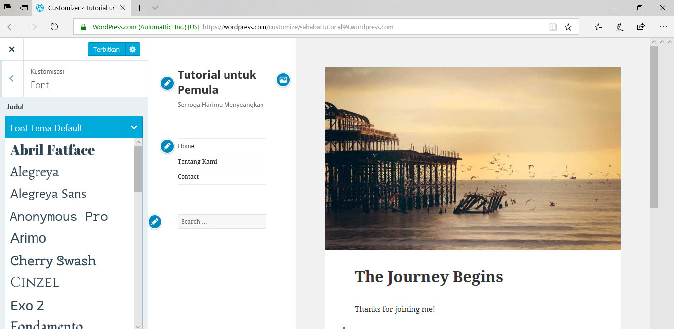The width and height of the screenshot is (674, 329).
Task: Click the header image edit icon
Action: 283,80
